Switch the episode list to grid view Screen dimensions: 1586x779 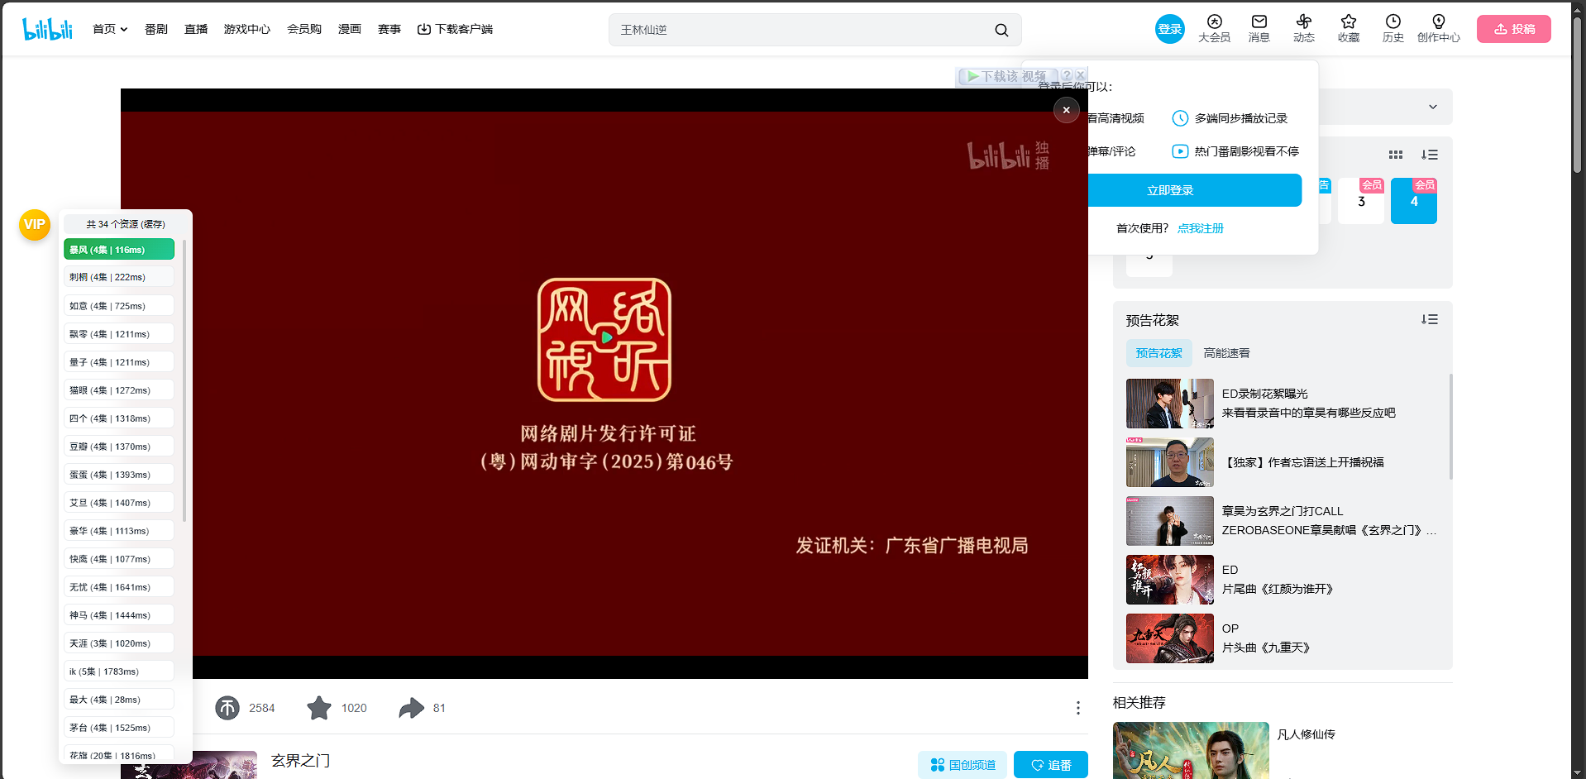pyautogui.click(x=1396, y=155)
